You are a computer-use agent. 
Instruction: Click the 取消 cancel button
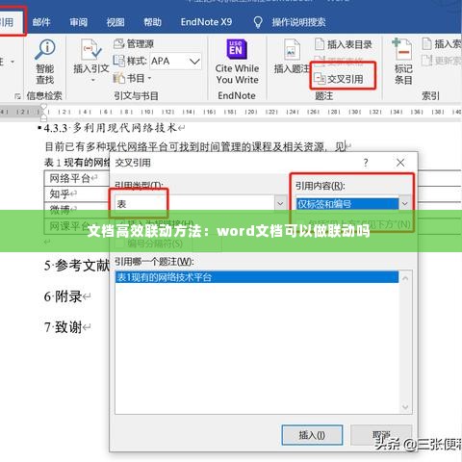[381, 435]
